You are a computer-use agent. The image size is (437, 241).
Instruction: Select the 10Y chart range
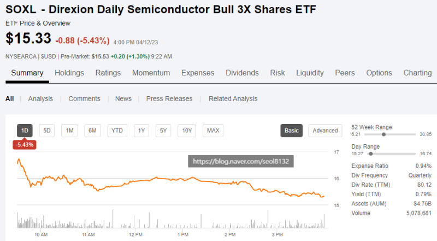(x=187, y=131)
